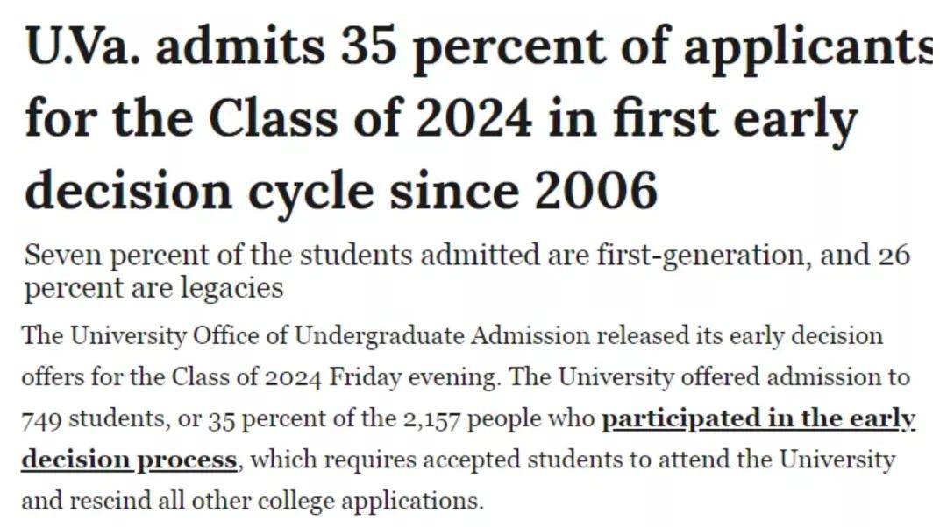
Task: Click the number '2,157' in the paragraph
Action: pos(430,420)
